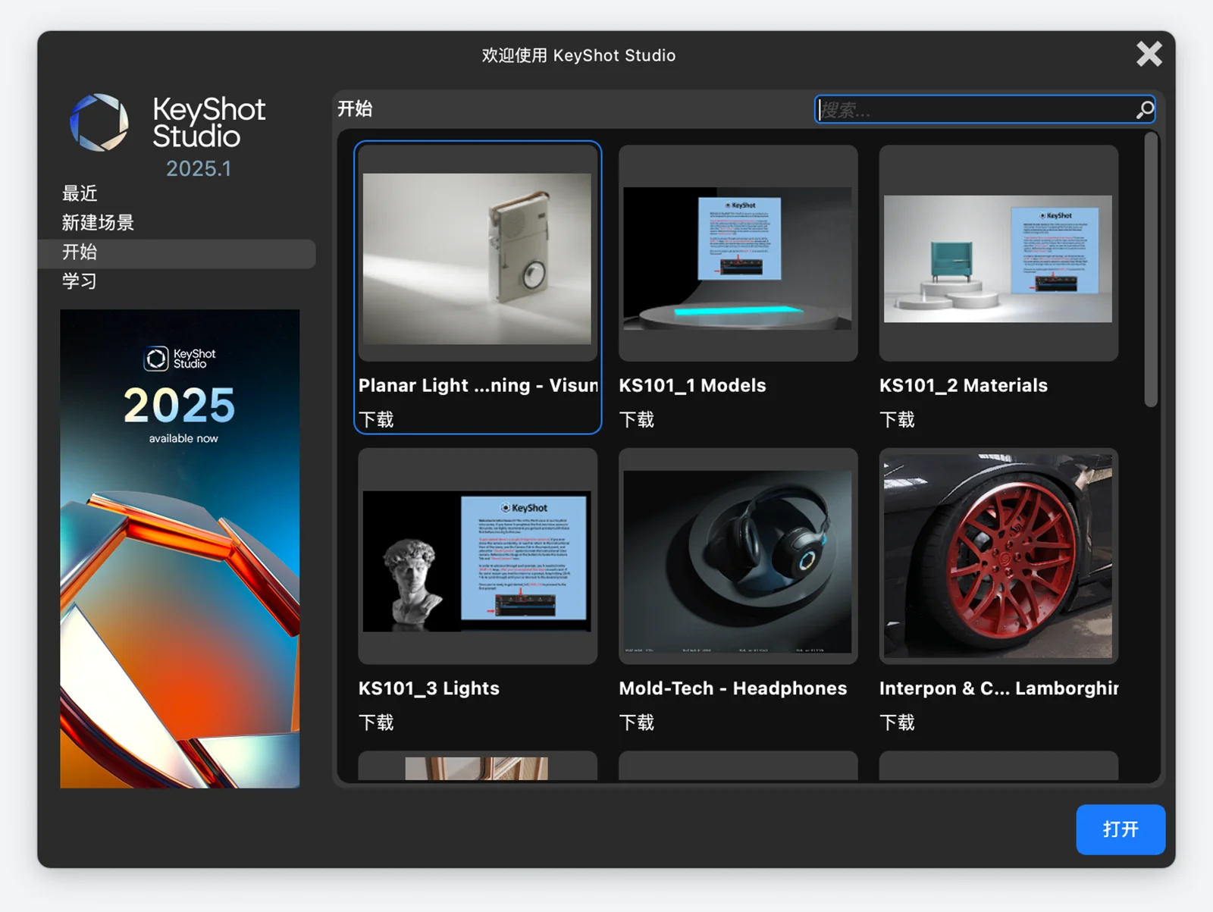
Task: Switch to the 开始 sidebar item
Action: point(80,252)
